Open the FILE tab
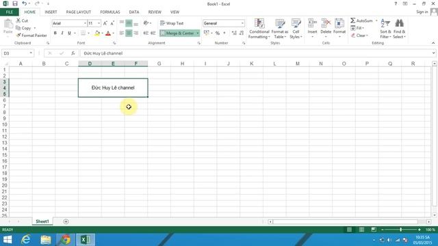 click(x=9, y=12)
